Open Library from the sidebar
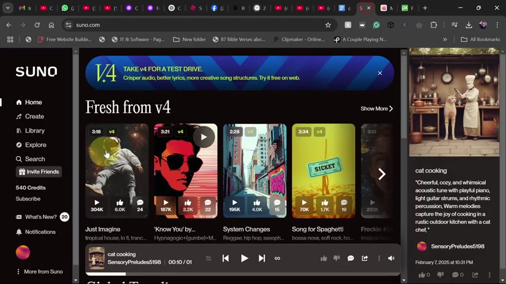 pos(30,131)
